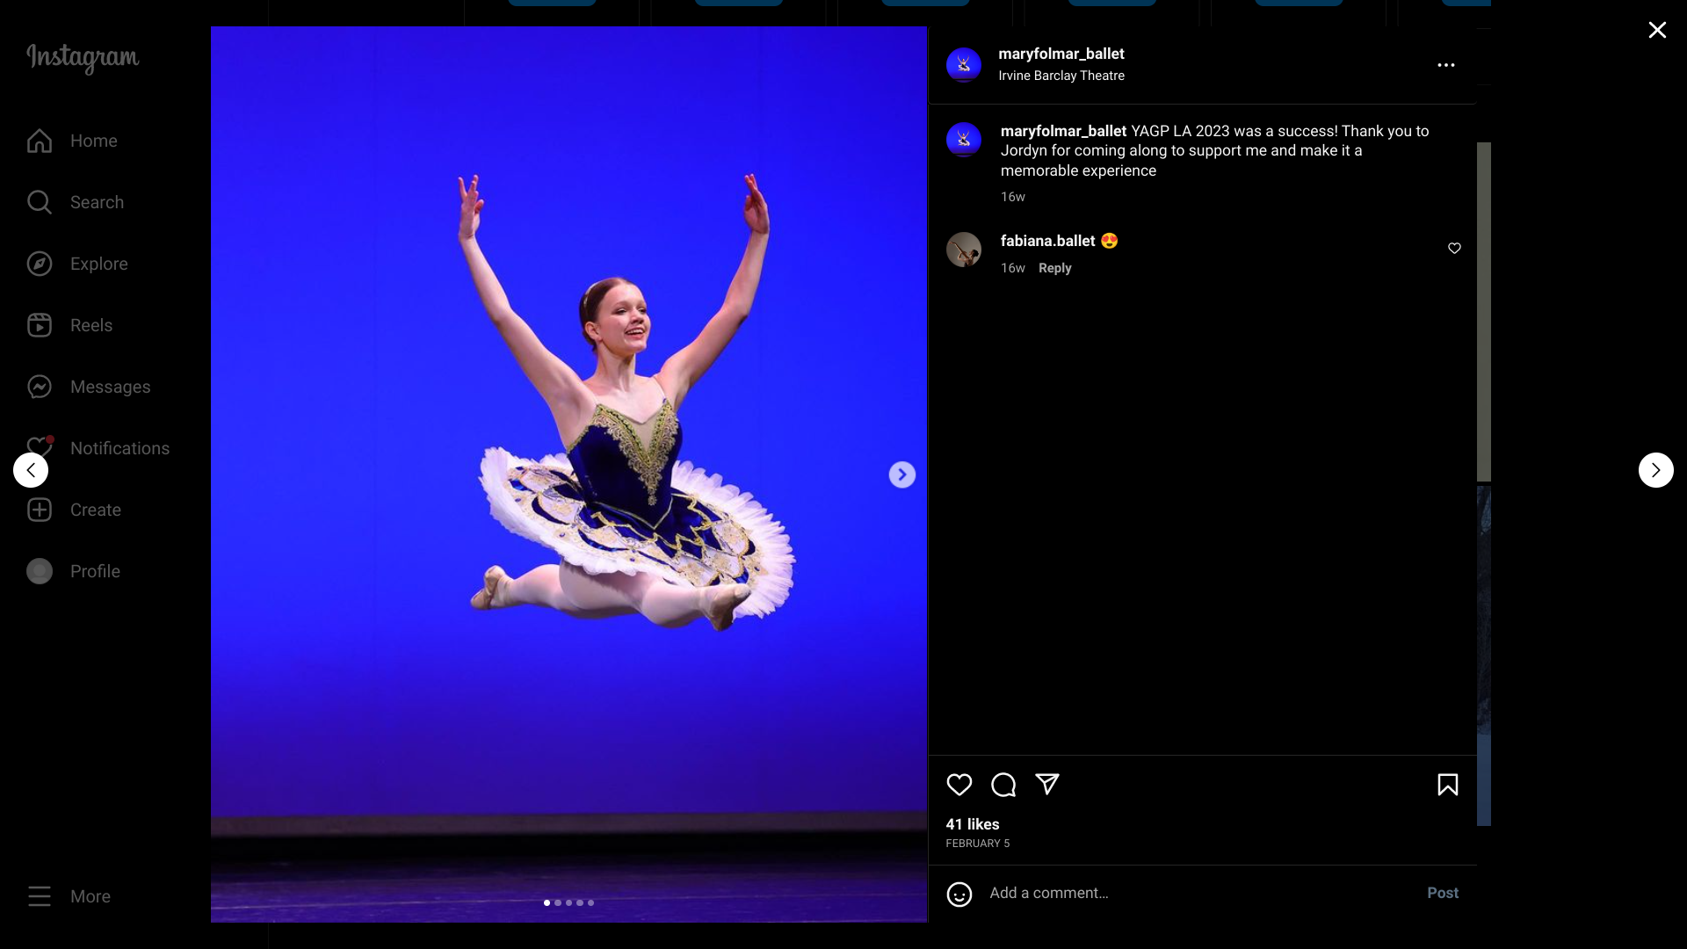Screen dimensions: 1687x949
Task: View the 41 likes list
Action: tap(972, 824)
